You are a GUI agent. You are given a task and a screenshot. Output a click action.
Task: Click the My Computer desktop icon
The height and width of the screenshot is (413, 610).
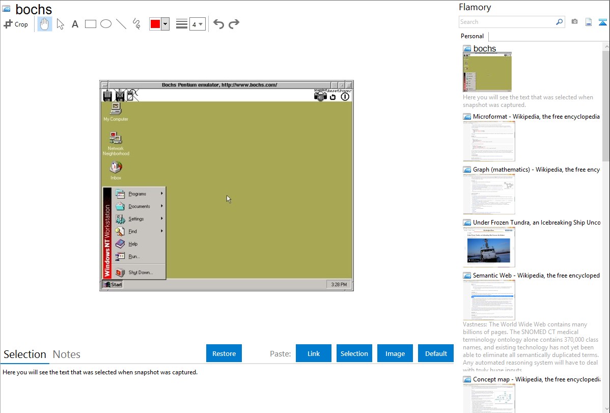[116, 112]
